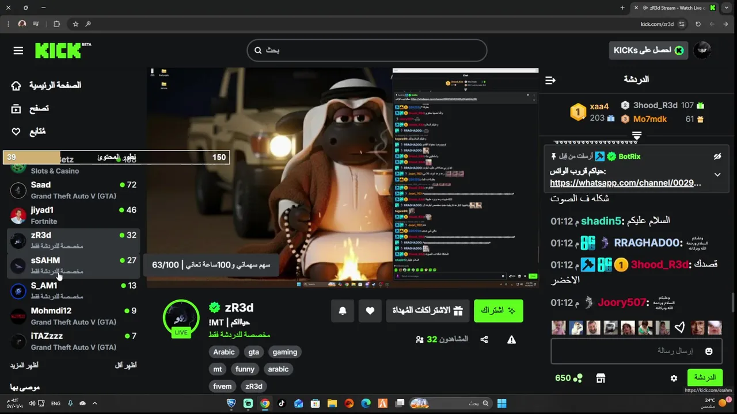Image resolution: width=737 pixels, height=414 pixels.
Task: Click the kick.com/zr3d address bar
Action: [657, 24]
